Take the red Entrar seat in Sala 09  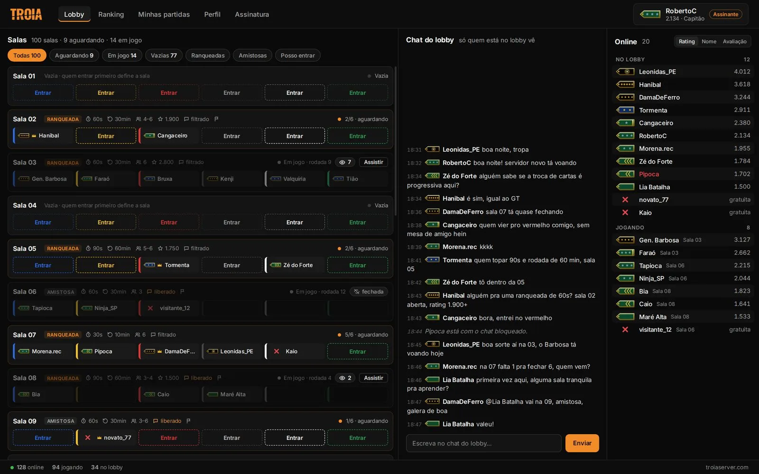pos(169,438)
